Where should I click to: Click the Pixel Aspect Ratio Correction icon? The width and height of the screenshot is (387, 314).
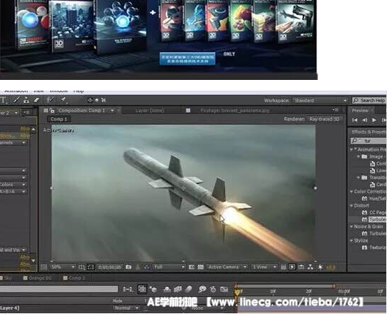[283, 267]
